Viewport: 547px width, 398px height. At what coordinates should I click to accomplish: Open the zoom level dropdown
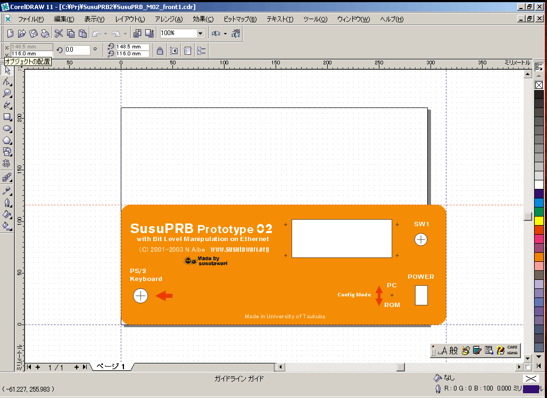tap(200, 34)
